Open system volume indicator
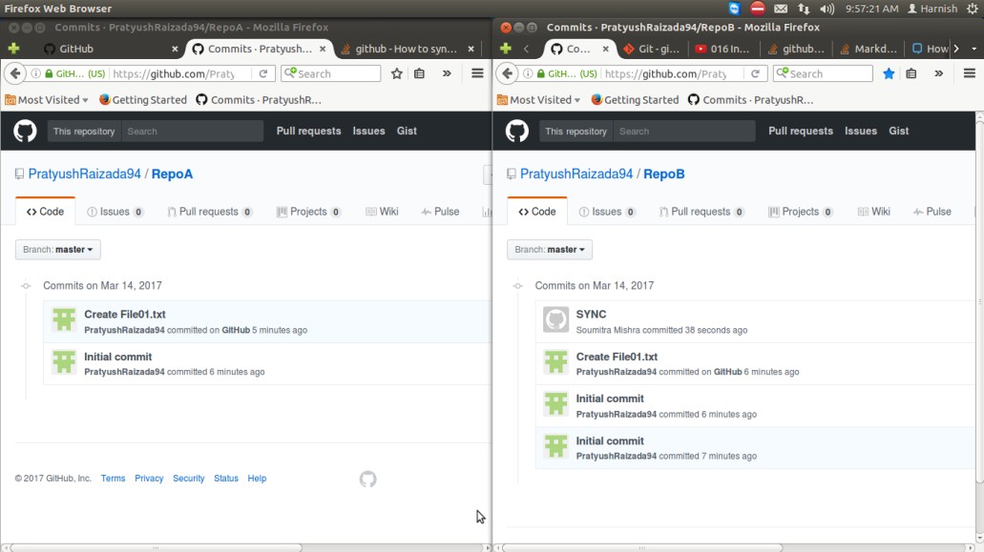984x552 pixels. click(x=827, y=9)
